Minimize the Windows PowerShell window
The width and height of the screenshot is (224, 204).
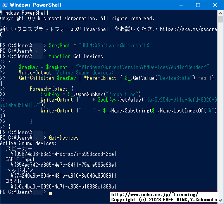point(181,5)
